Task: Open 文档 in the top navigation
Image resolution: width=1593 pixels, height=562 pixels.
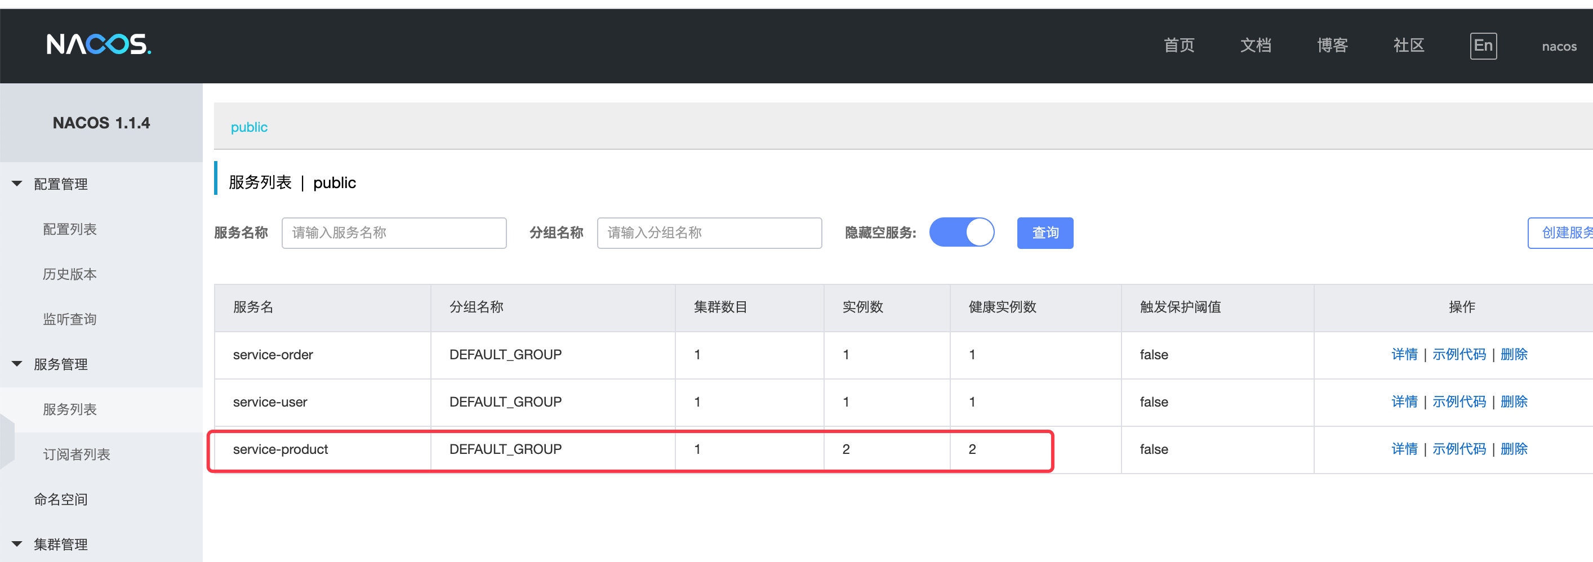Action: (1256, 45)
